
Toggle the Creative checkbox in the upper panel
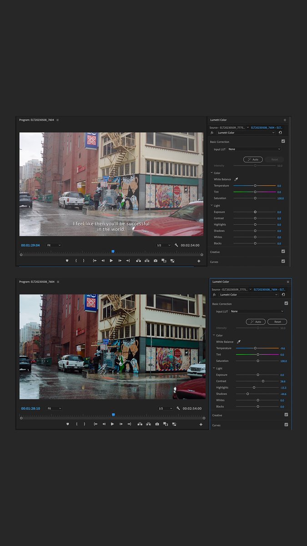pos(283,251)
